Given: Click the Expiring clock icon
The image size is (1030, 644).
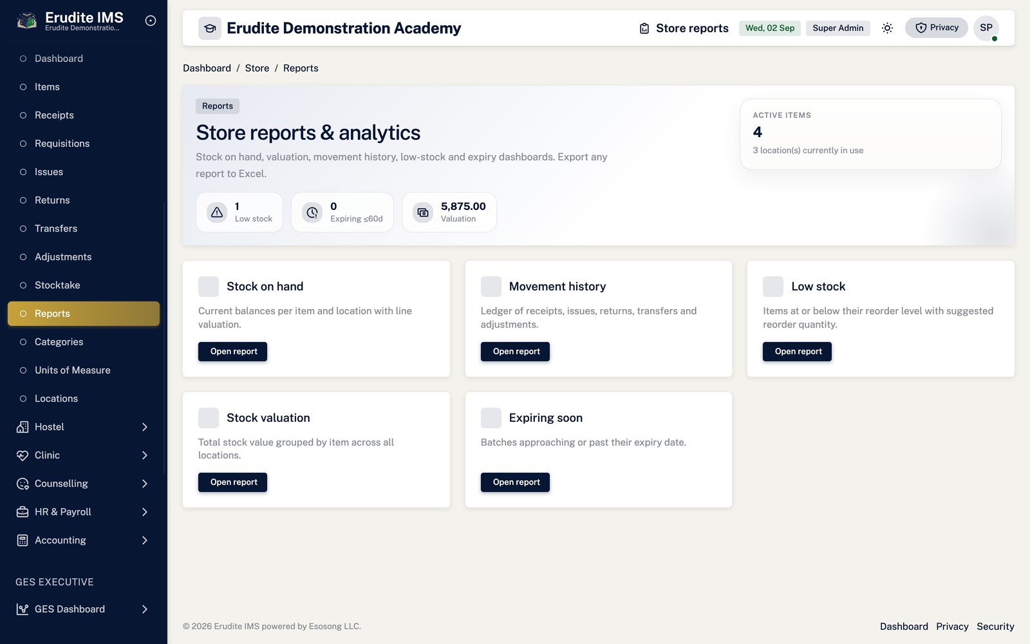Looking at the screenshot, I should click(x=312, y=212).
